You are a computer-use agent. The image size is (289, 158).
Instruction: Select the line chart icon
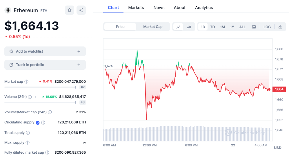coord(178,27)
